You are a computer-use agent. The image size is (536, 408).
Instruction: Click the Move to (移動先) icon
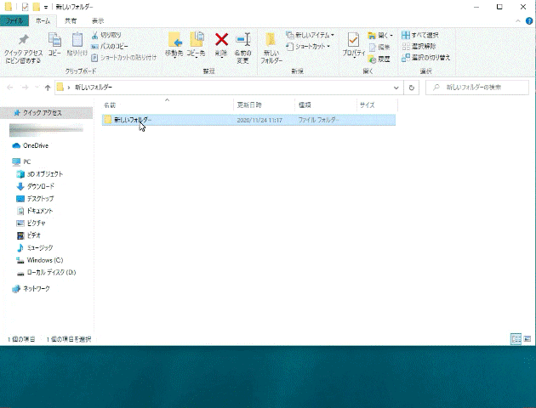[x=174, y=42]
